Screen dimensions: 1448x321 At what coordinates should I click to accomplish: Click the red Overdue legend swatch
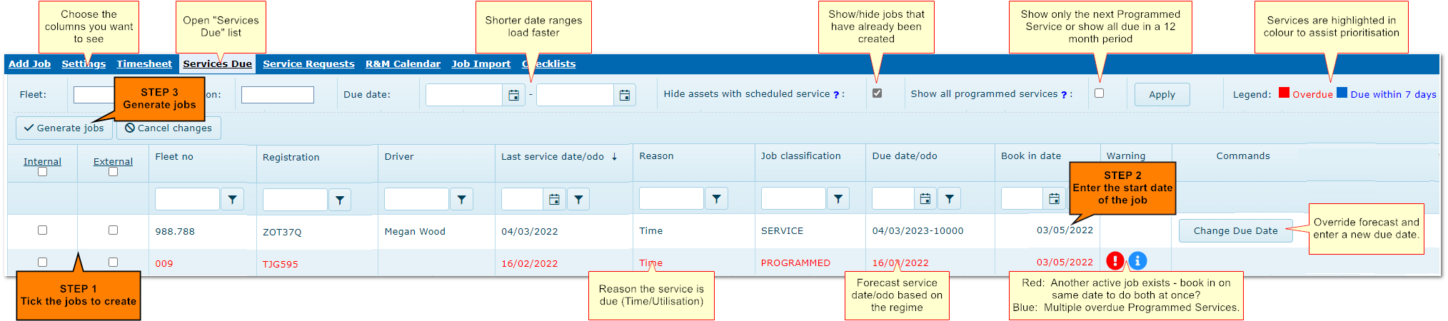(x=1284, y=93)
